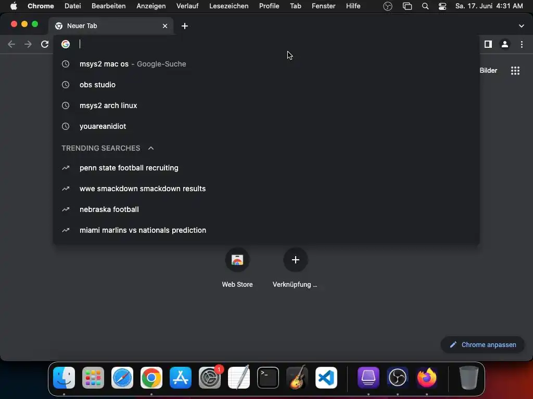The image size is (533, 399).
Task: Select youareanidiot history suggestion
Action: [266, 126]
